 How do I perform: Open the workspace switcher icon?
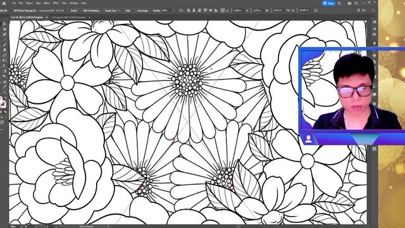pos(357,3)
